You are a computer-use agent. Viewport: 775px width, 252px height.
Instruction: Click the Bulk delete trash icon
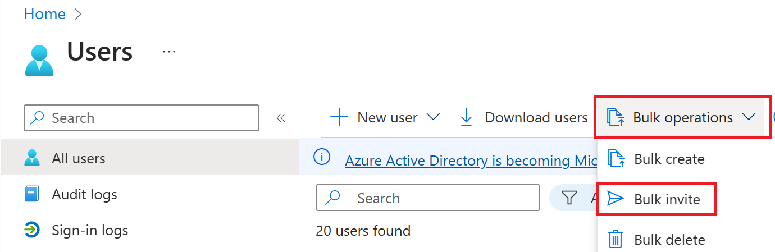click(616, 240)
